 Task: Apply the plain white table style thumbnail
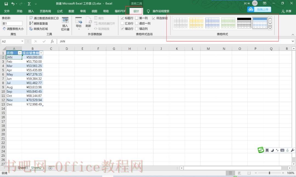(181, 23)
